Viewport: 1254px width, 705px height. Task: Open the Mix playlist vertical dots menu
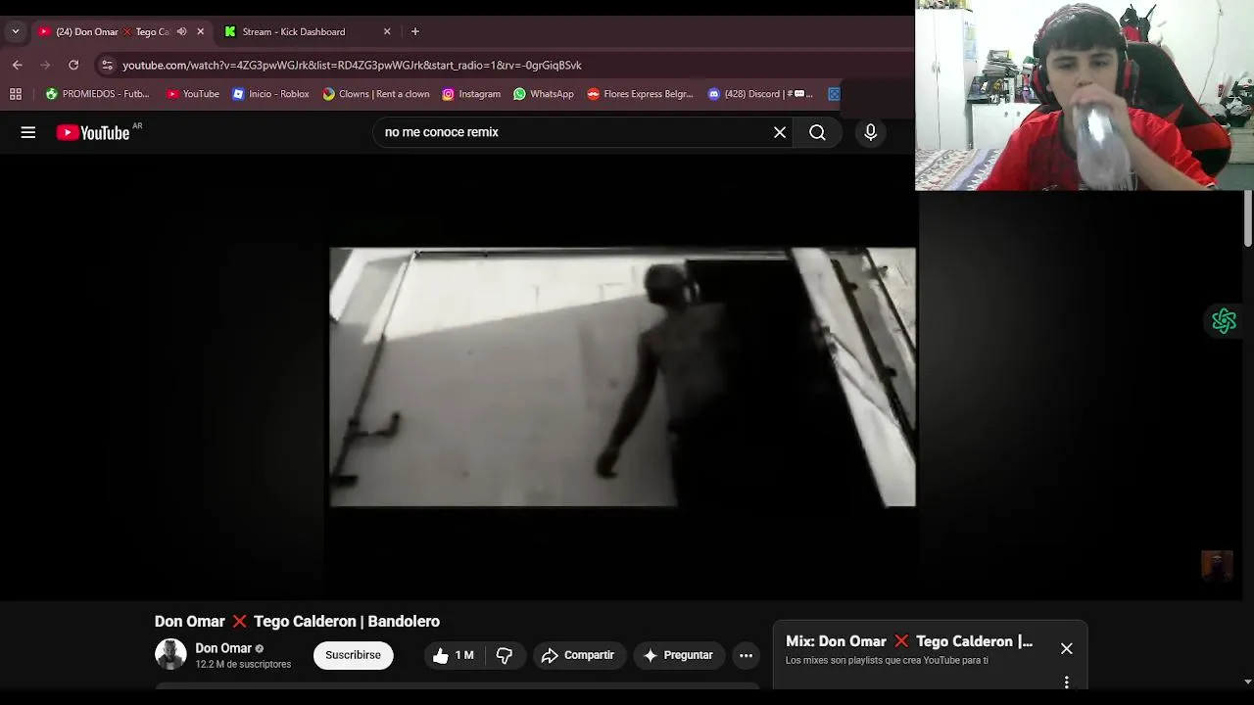(x=1067, y=681)
